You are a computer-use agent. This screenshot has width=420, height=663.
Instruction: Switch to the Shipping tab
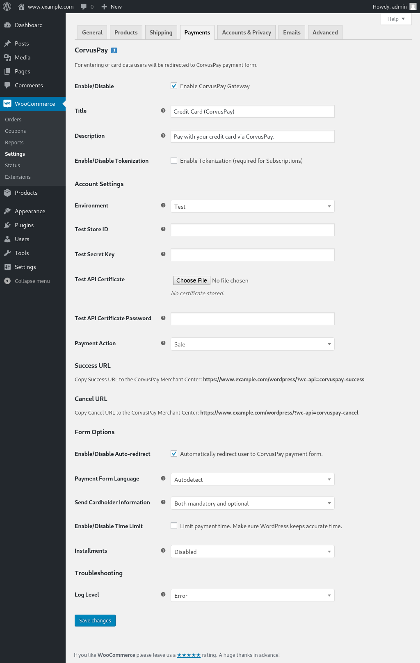tap(161, 32)
